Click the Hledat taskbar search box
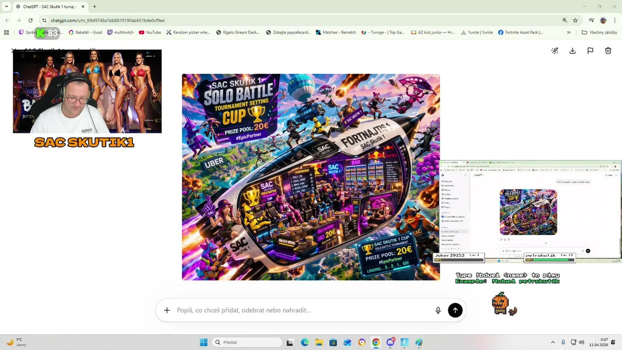 [x=246, y=342]
